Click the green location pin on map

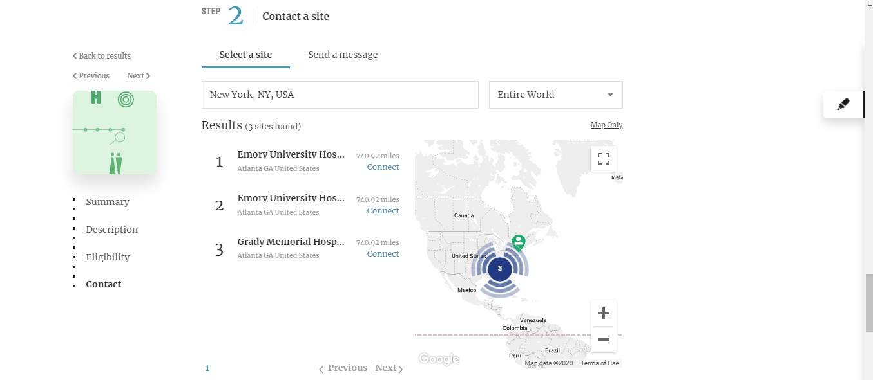click(518, 242)
